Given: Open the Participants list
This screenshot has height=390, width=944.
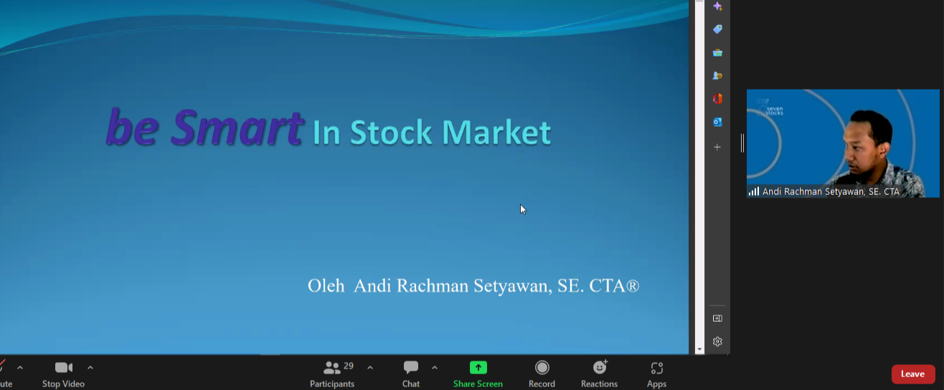Looking at the screenshot, I should click(332, 373).
